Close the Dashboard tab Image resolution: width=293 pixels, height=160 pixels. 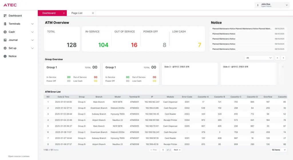[x=64, y=13]
